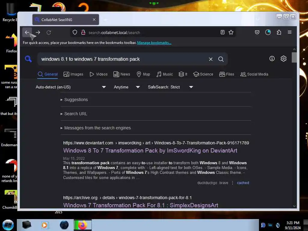Open the Firefox account profile icon
Screen dimensions: 308x231
coord(268,32)
